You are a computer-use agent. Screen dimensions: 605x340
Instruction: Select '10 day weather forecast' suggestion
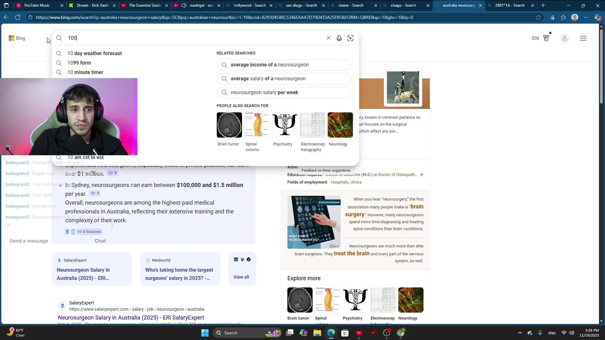click(x=95, y=53)
